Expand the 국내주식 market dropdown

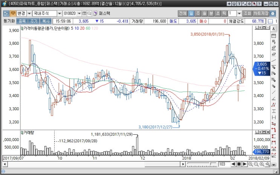[60, 14]
